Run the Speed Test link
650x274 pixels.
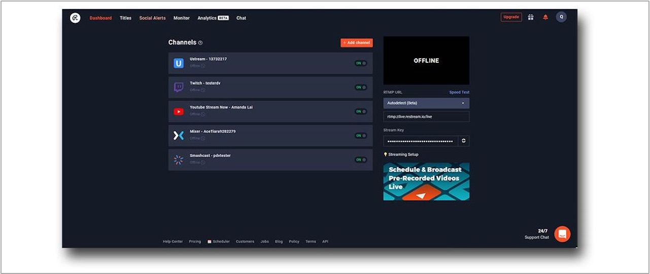pyautogui.click(x=459, y=92)
